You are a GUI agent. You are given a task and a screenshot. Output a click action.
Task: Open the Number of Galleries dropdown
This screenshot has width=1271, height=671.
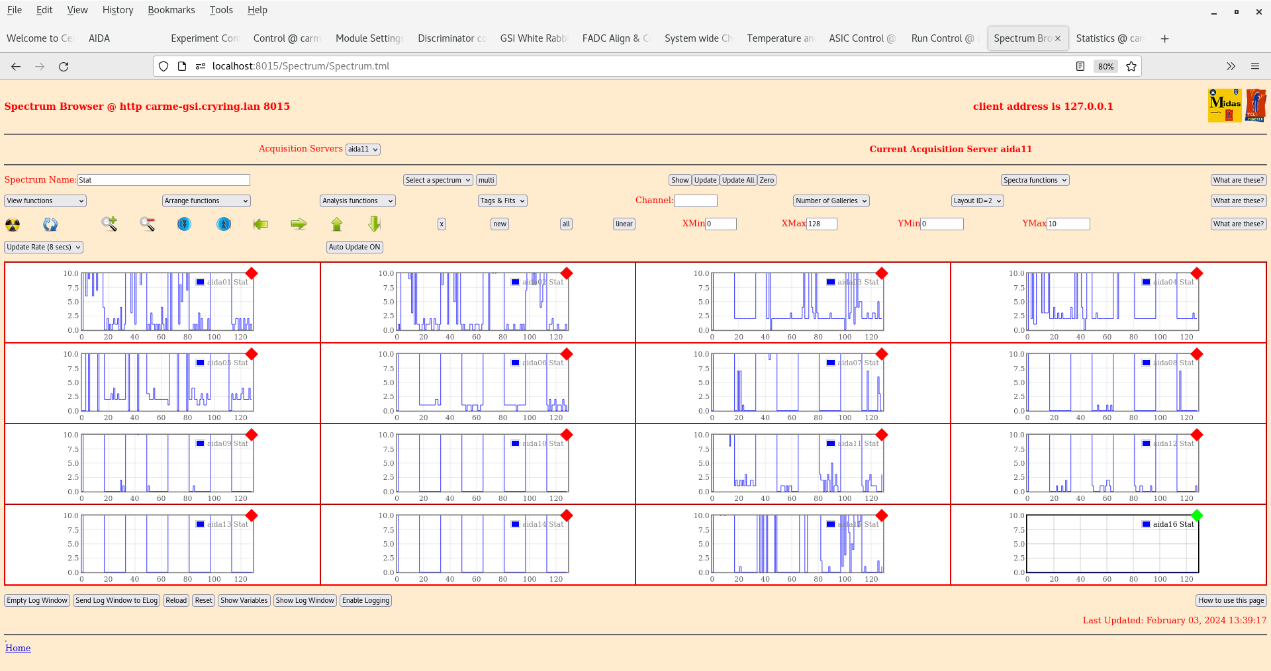pyautogui.click(x=831, y=201)
